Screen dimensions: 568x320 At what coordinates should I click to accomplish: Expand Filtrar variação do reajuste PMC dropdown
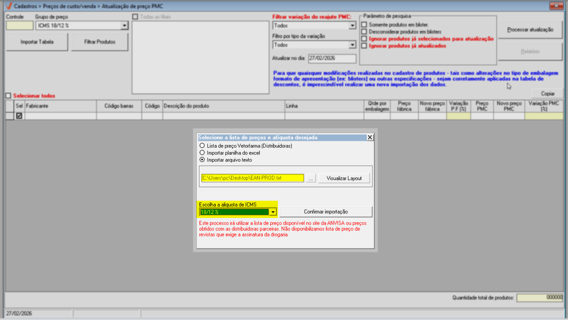(x=352, y=26)
